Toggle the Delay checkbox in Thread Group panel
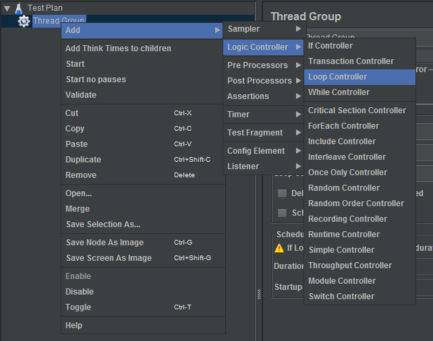Screen dimensions: 433x341 point(282,193)
